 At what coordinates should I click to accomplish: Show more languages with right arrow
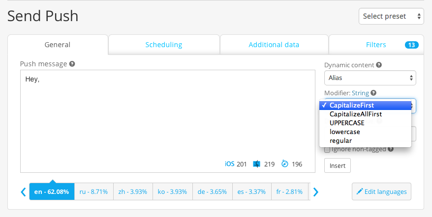316,192
